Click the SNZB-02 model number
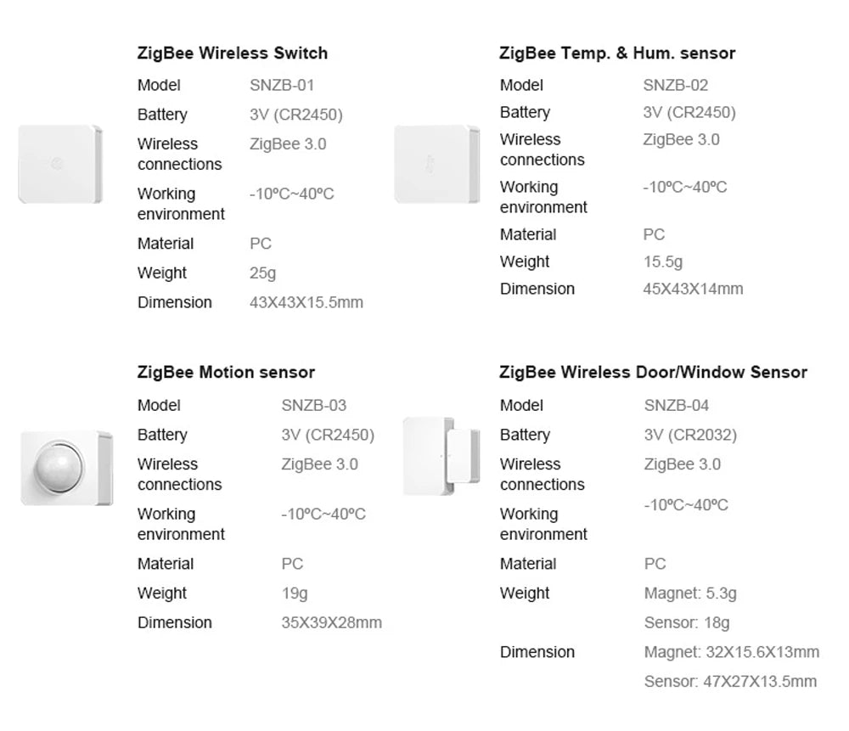This screenshot has height=731, width=849. pos(675,85)
